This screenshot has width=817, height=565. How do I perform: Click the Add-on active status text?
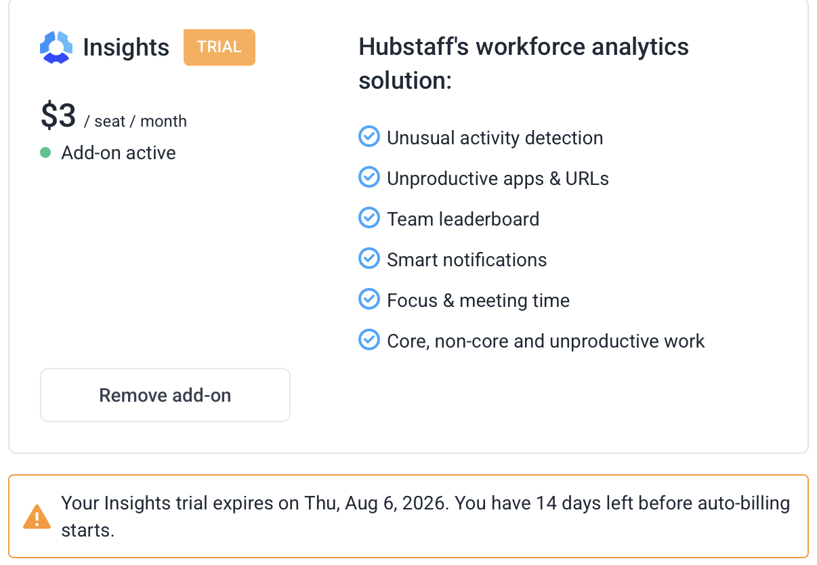[x=119, y=153]
